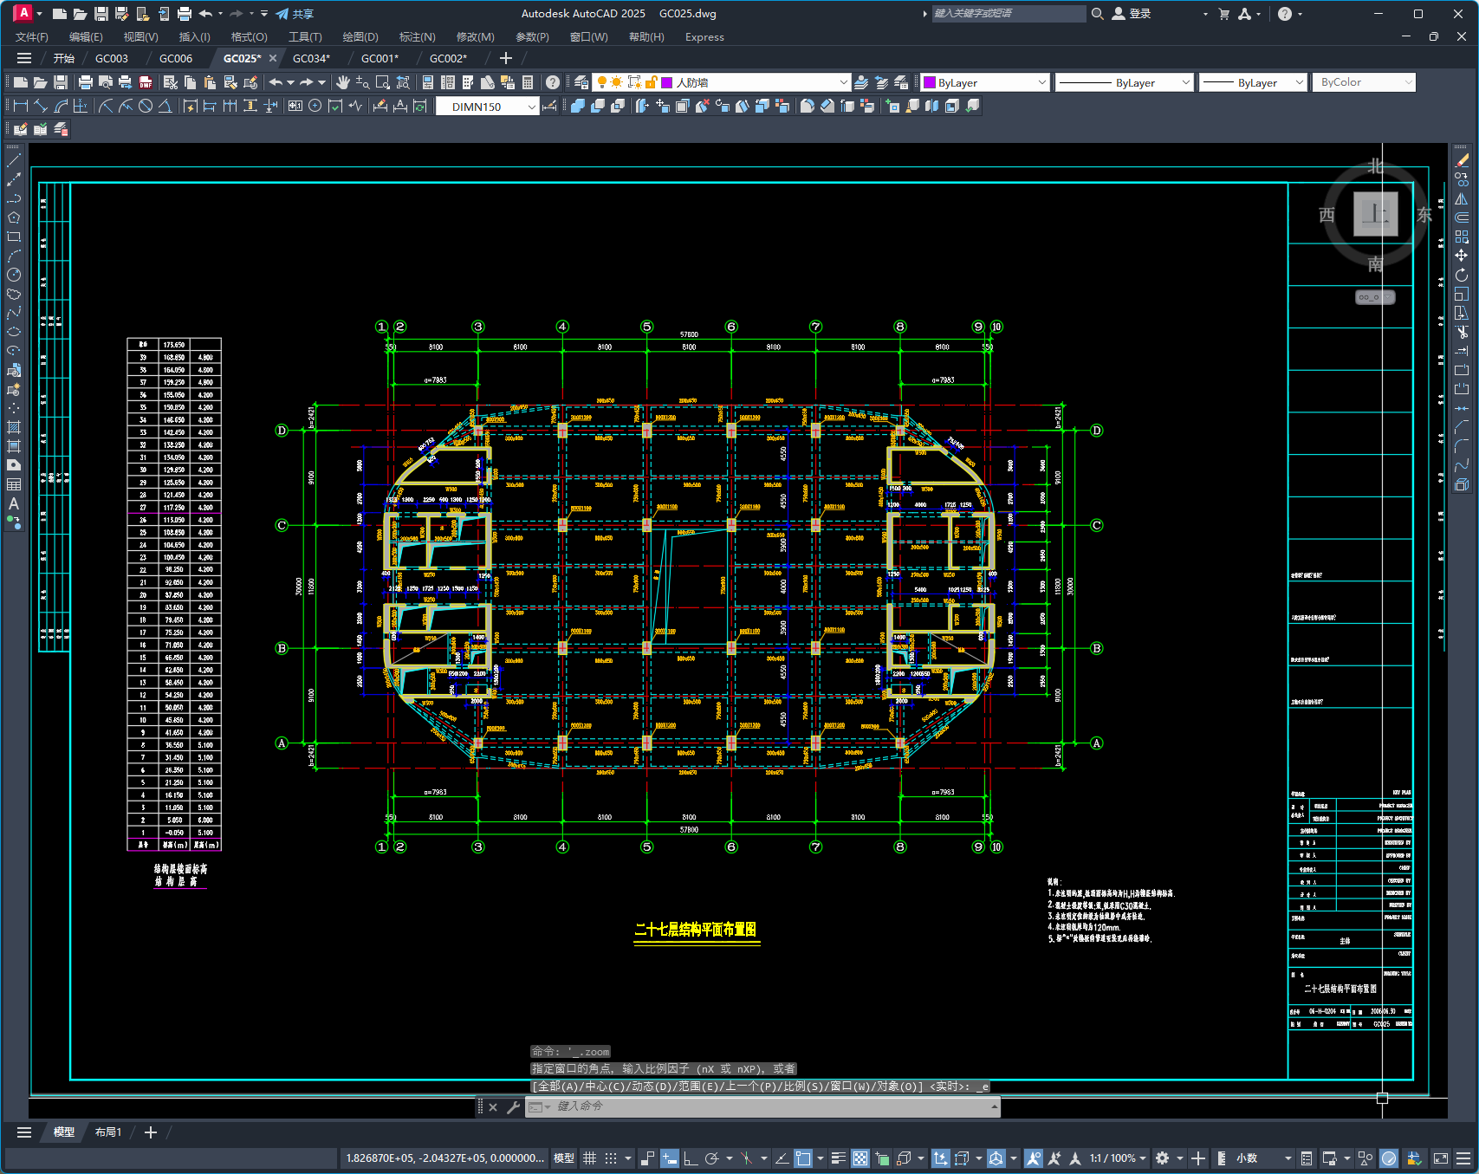Image resolution: width=1479 pixels, height=1174 pixels.
Task: Toggle ortho mode in status bar
Action: pos(691,1158)
